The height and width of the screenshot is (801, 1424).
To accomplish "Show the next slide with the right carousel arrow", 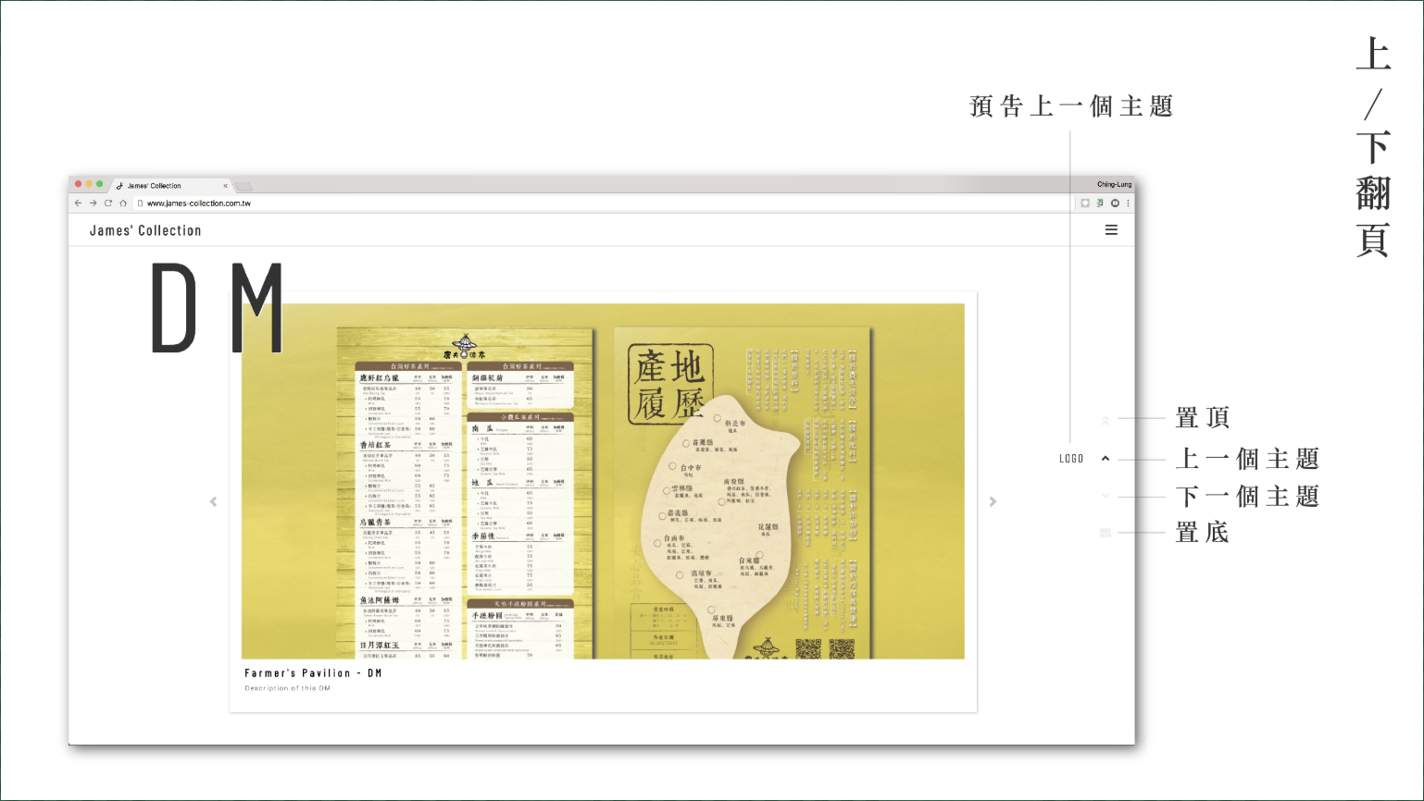I will tap(993, 501).
